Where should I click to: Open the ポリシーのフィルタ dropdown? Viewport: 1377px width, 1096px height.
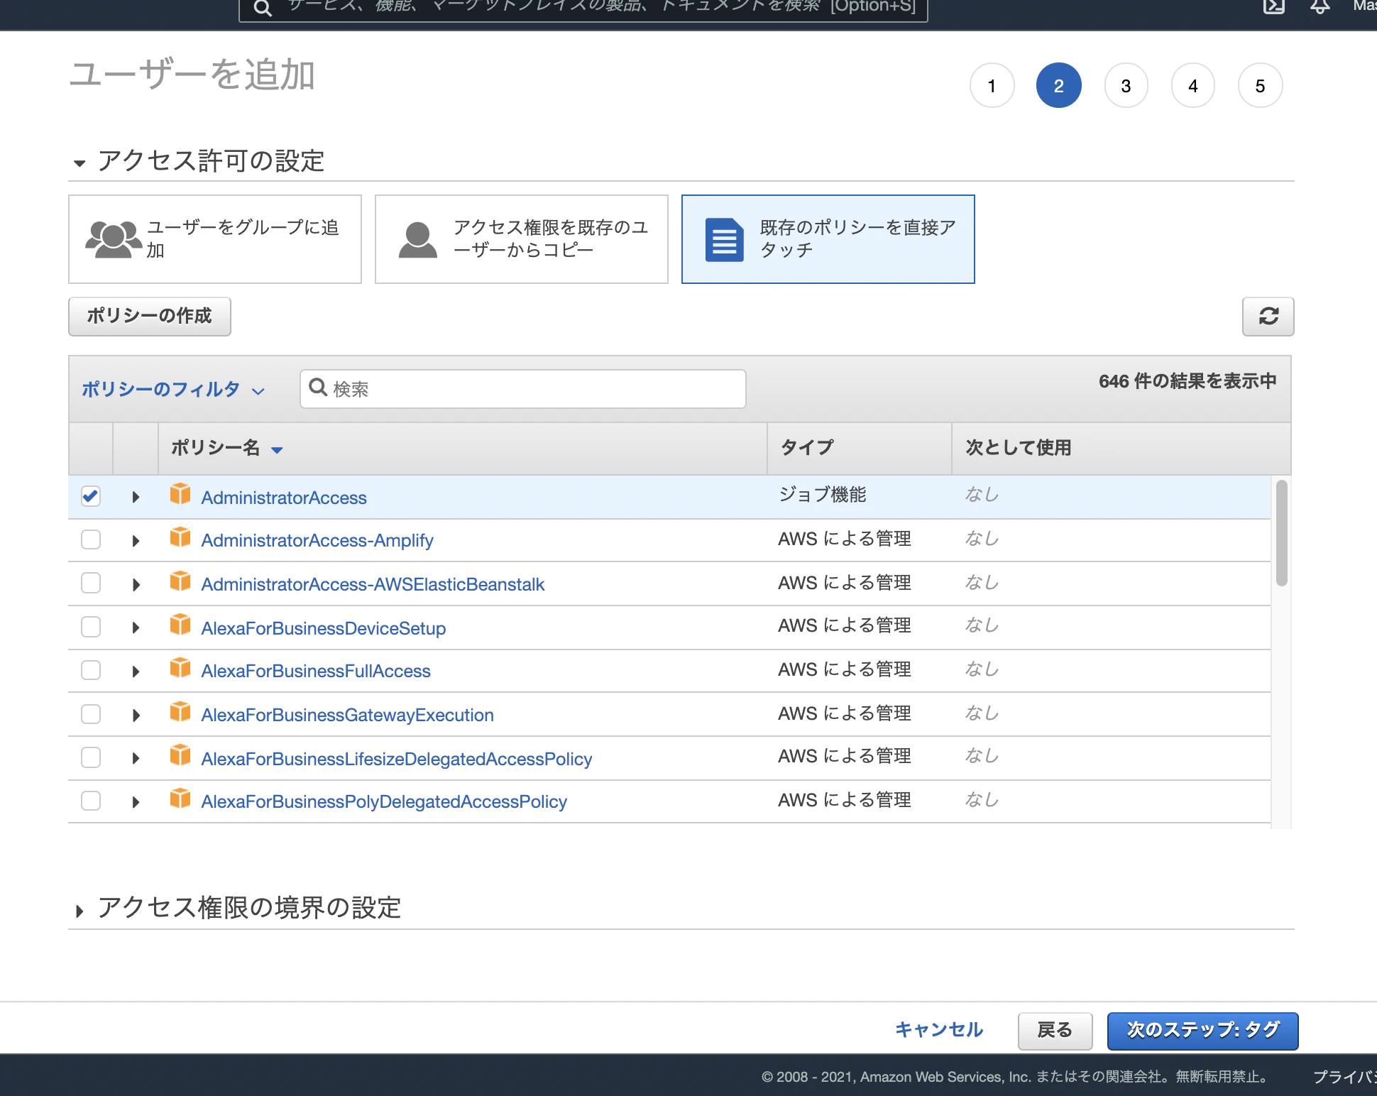[x=172, y=389]
